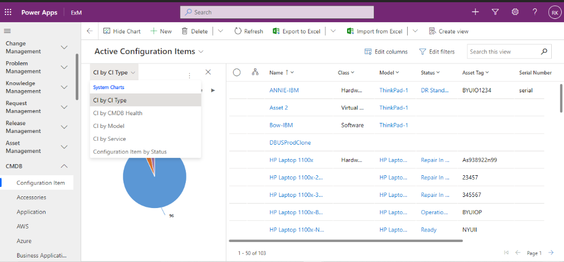
Task: Click the search magnifier in view search
Action: click(544, 52)
